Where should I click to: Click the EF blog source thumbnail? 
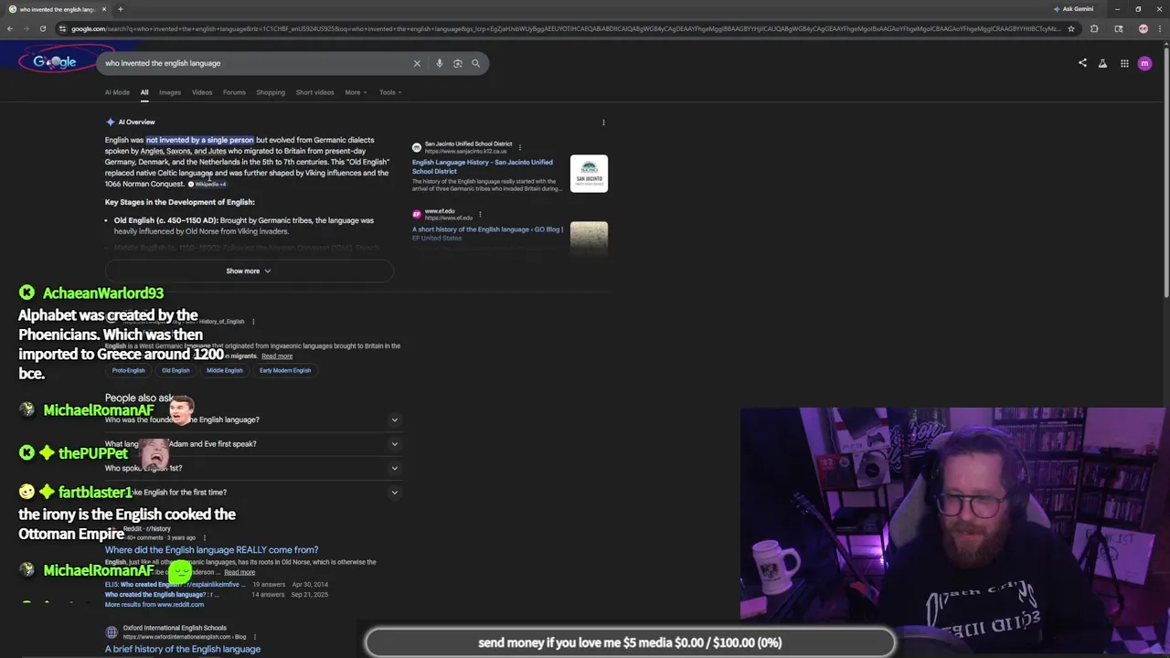[589, 238]
